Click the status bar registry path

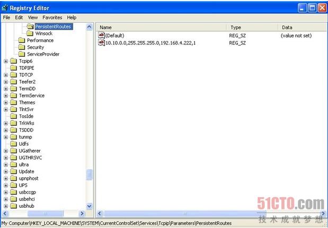(117, 223)
